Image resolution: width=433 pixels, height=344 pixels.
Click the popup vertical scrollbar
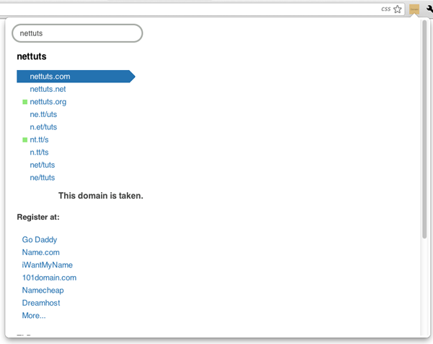424,129
